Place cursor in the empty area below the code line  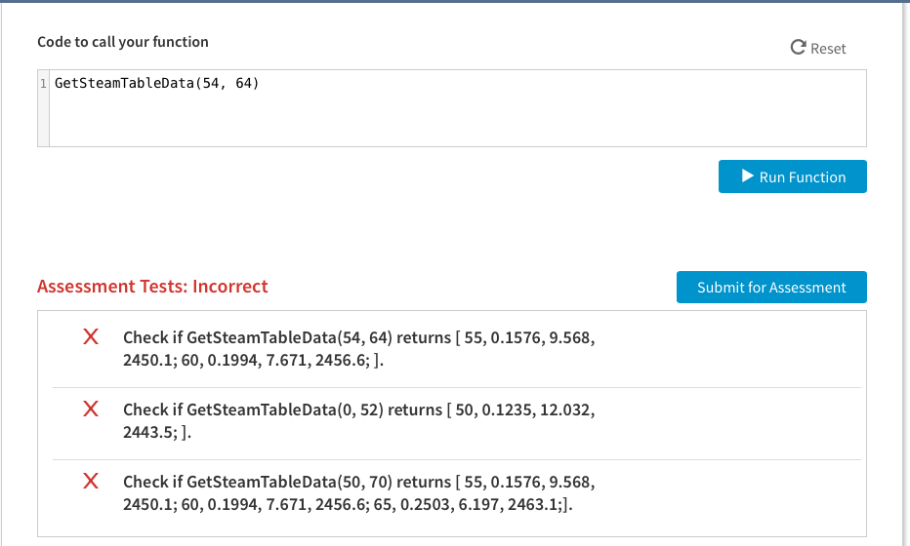tap(391, 122)
